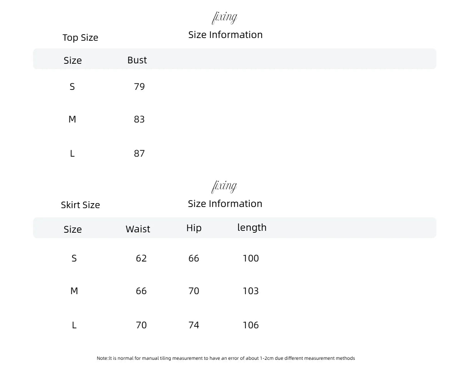Viewport: 461px width, 384px height.
Task: Select skirt length value 106
Action: click(251, 325)
